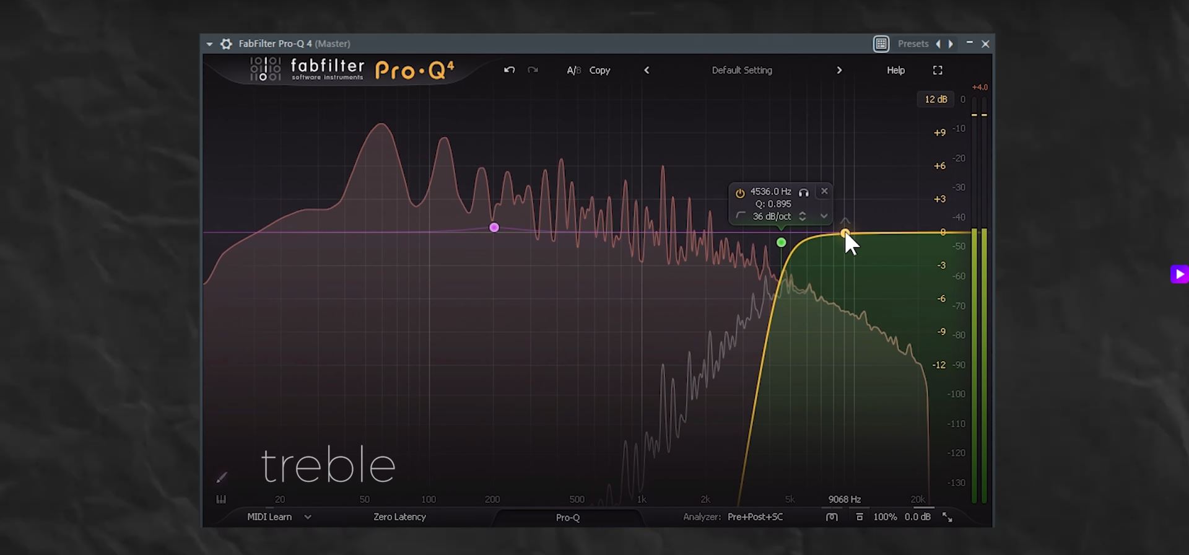Click the +9 gain scale label

coord(939,133)
